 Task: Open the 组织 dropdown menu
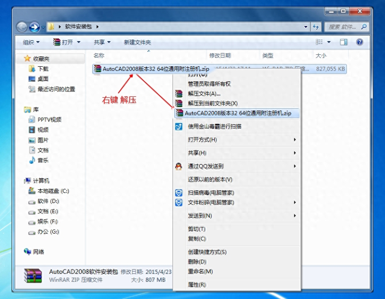31,42
